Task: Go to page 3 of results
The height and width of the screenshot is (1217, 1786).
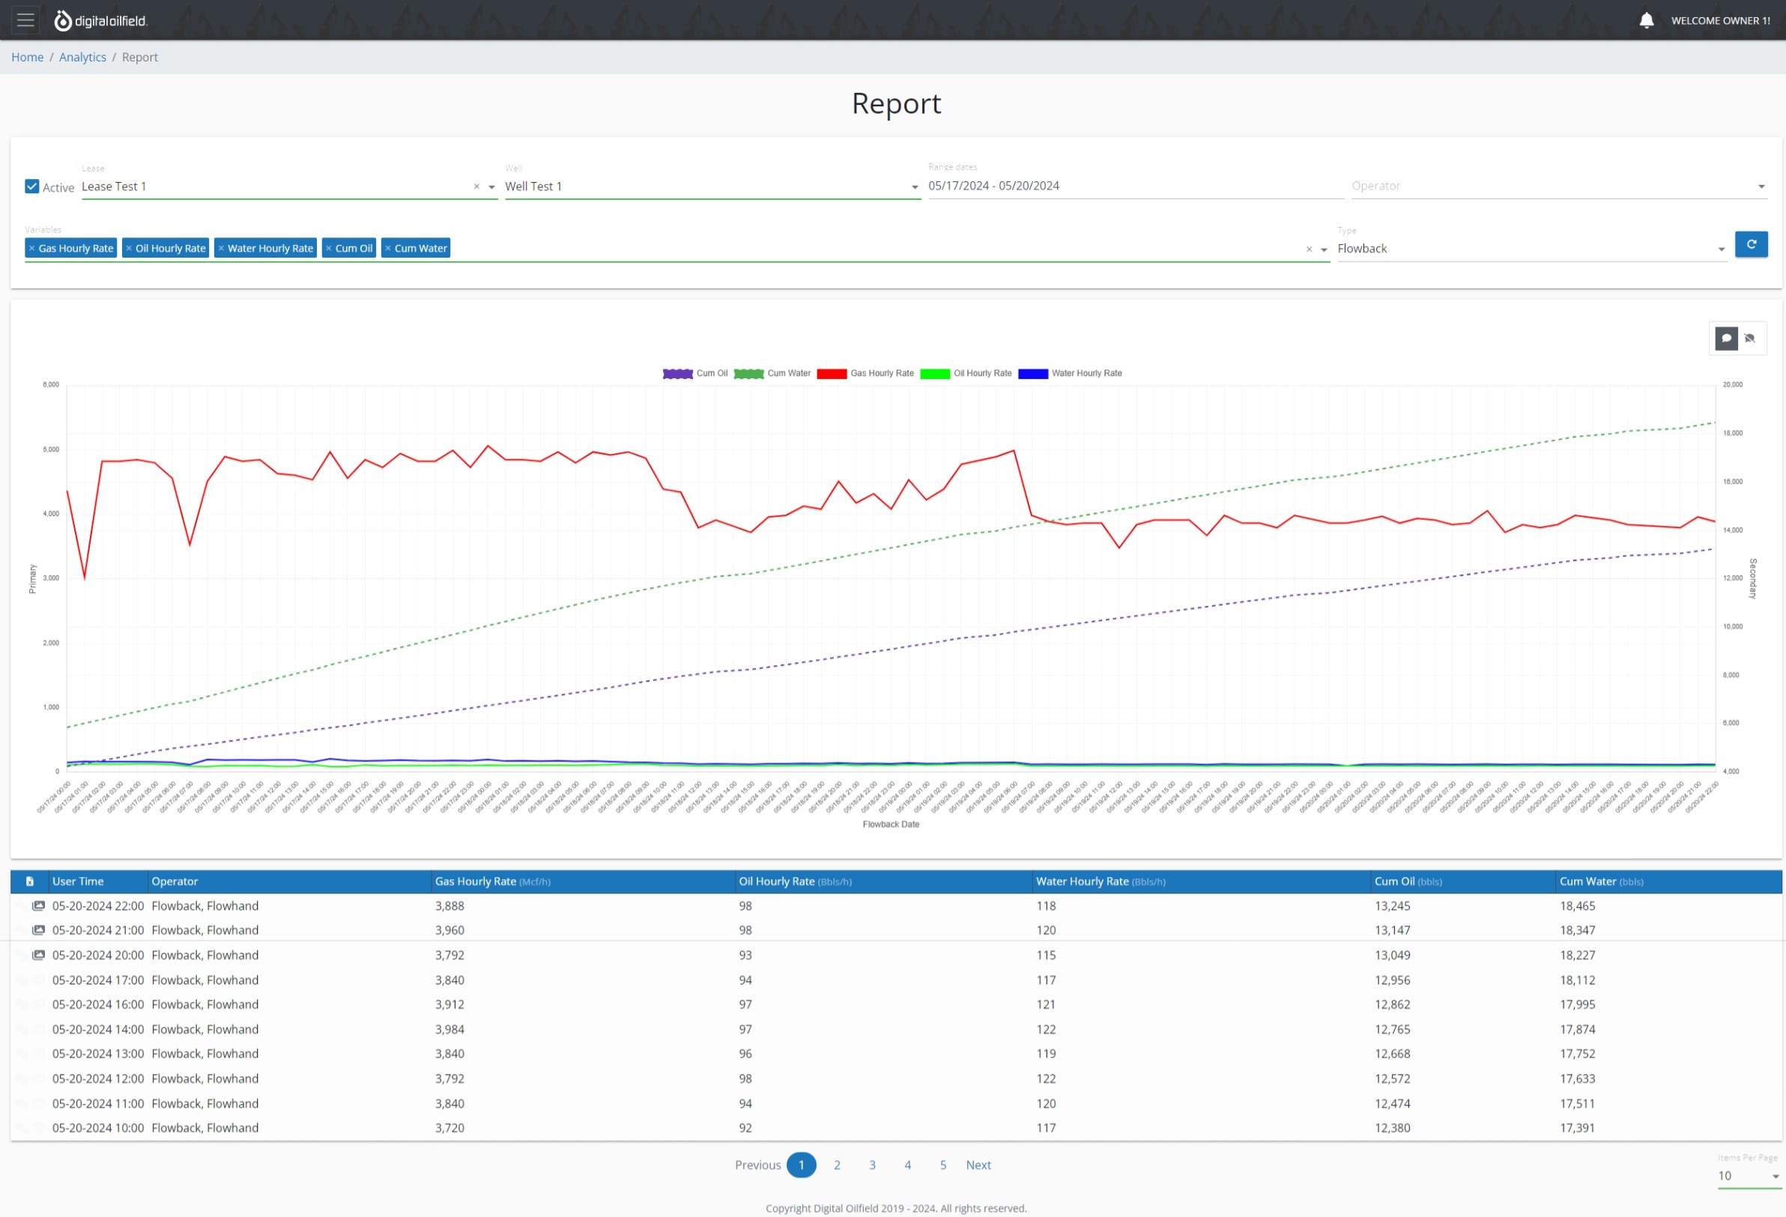Action: point(872,1165)
